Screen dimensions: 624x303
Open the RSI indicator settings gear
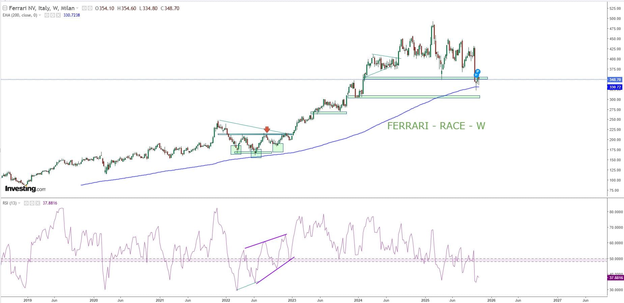coord(32,203)
